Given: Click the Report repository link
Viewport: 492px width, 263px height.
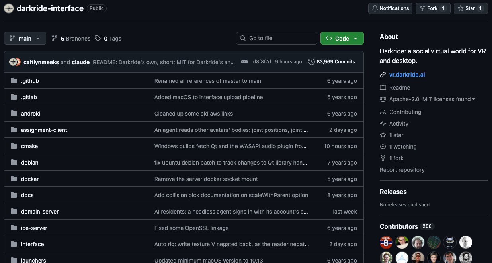Looking at the screenshot, I should pyautogui.click(x=402, y=170).
